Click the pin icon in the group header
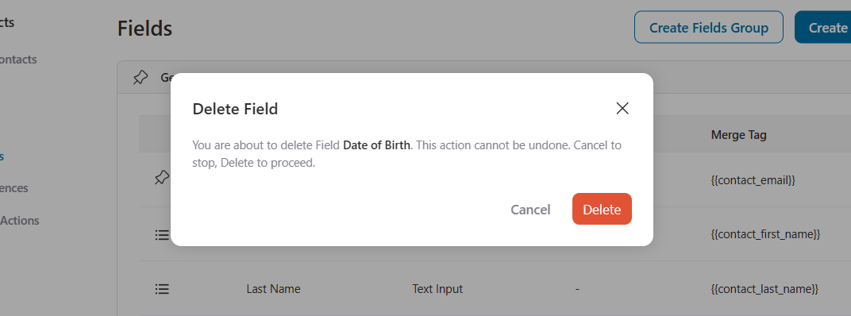 coord(140,78)
